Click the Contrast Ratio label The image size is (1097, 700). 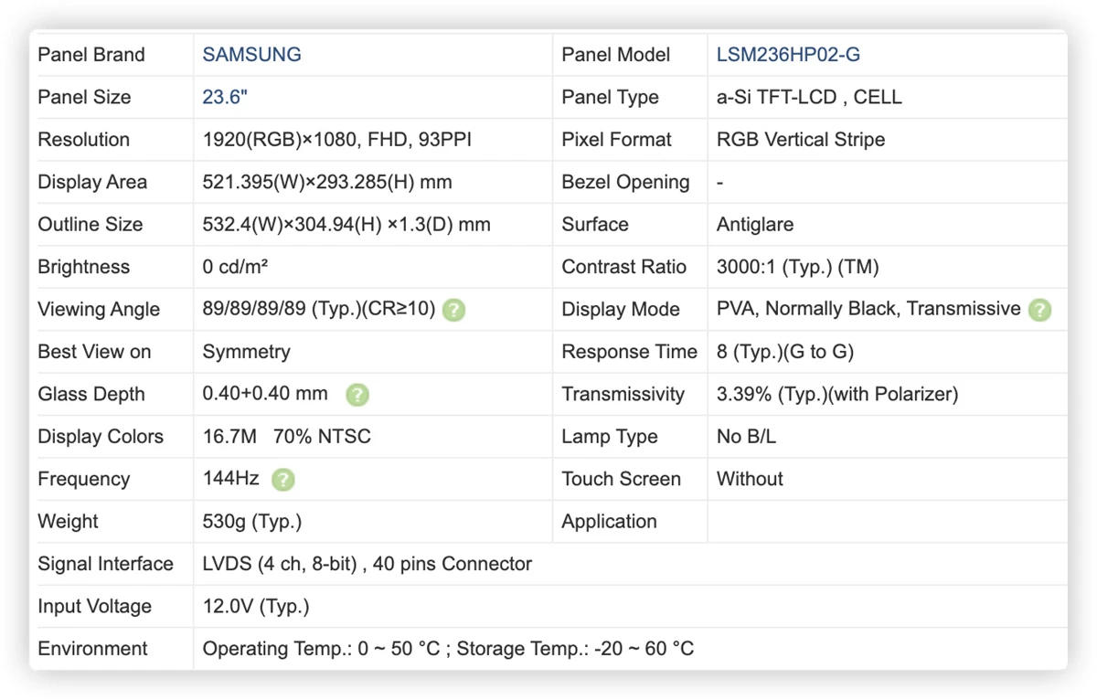coord(623,267)
